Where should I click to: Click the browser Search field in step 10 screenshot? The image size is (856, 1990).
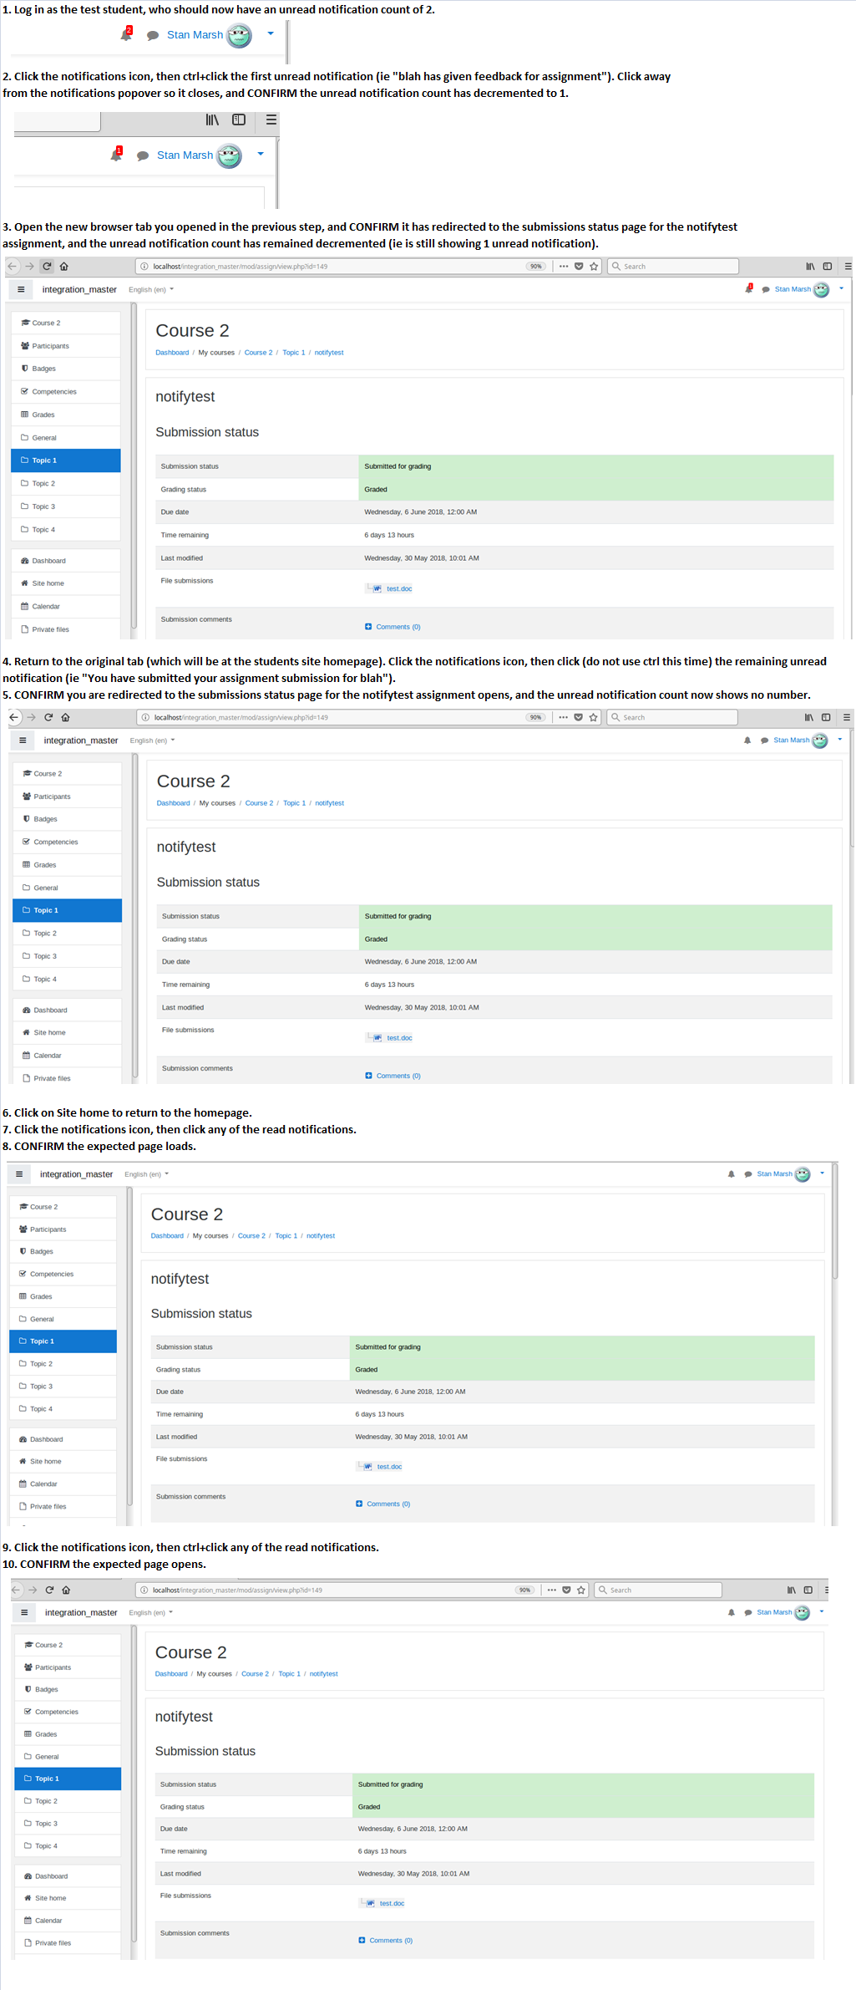659,1590
